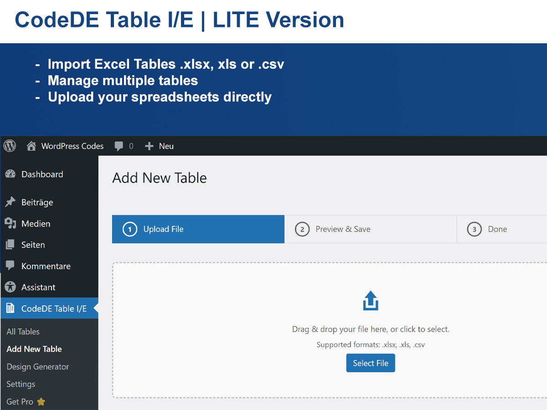Click the Get Pro link
This screenshot has width=547, height=410.
click(x=20, y=402)
